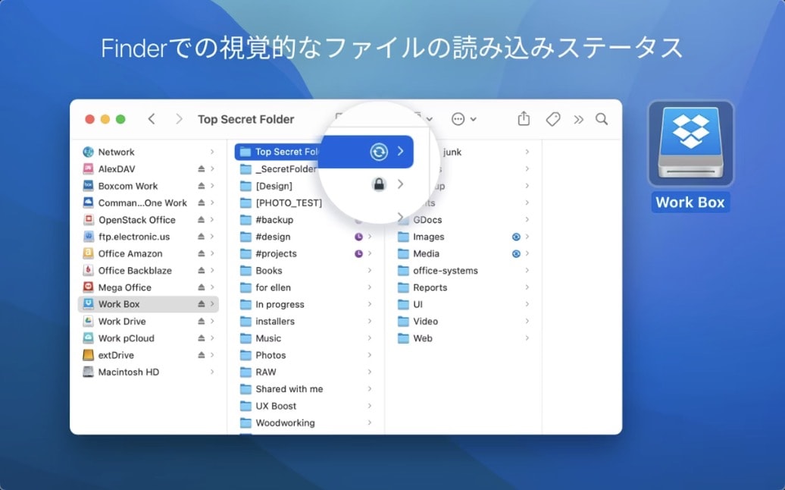Click the eye status icon beside Images

[x=516, y=237]
